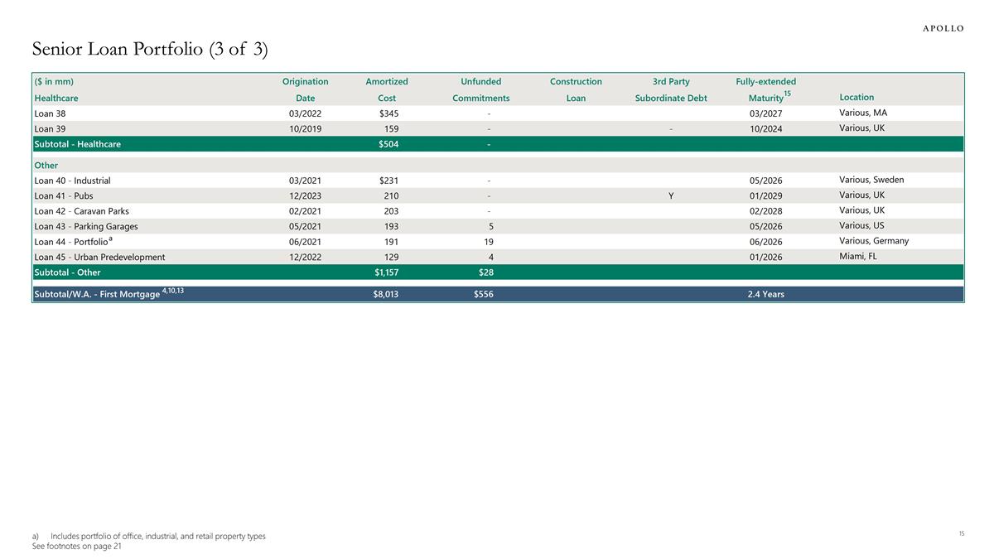Click the Miami, FL location cell
Image resolution: width=994 pixels, height=559 pixels.
tap(861, 257)
